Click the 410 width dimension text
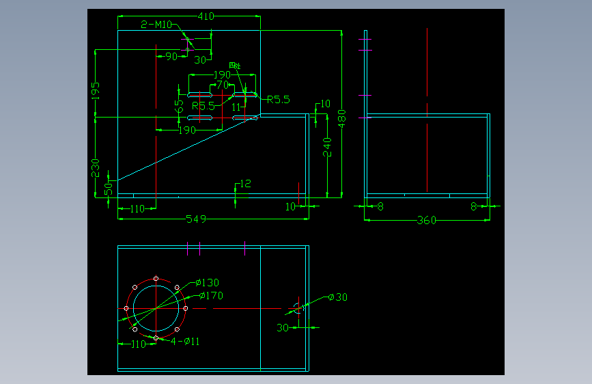This screenshot has width=592, height=384. [x=206, y=16]
